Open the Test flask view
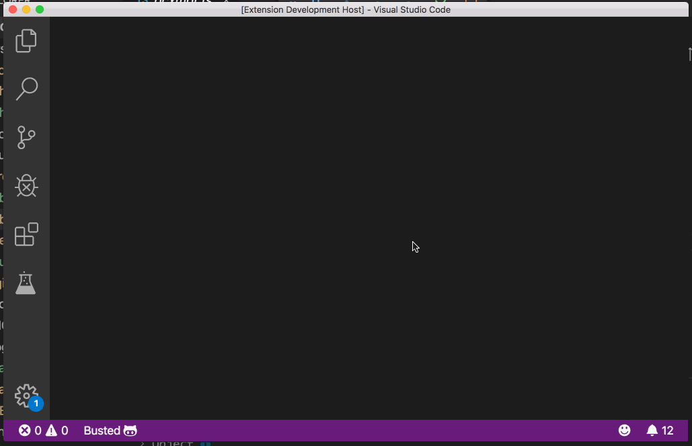Viewport: 692px width, 446px height. [x=26, y=283]
